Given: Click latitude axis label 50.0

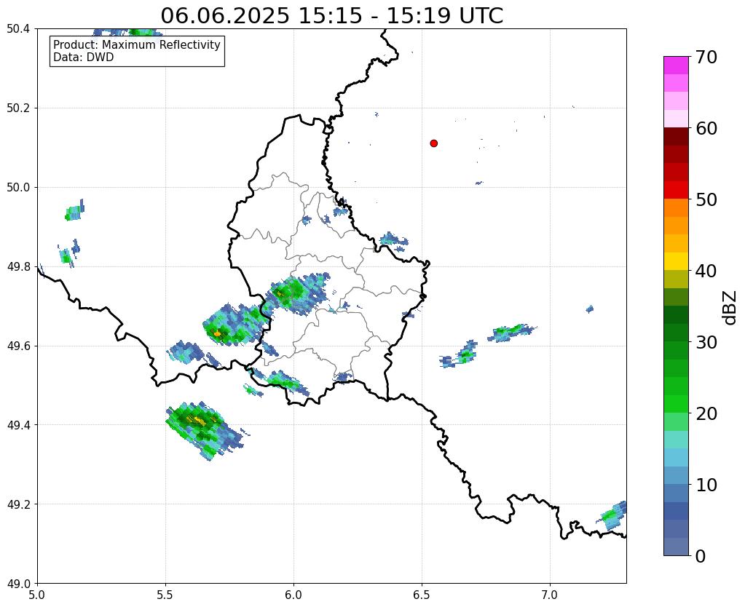Looking at the screenshot, I should (x=18, y=188).
